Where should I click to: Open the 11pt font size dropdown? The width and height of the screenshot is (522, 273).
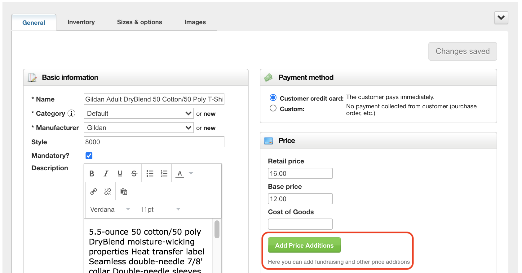tap(160, 210)
